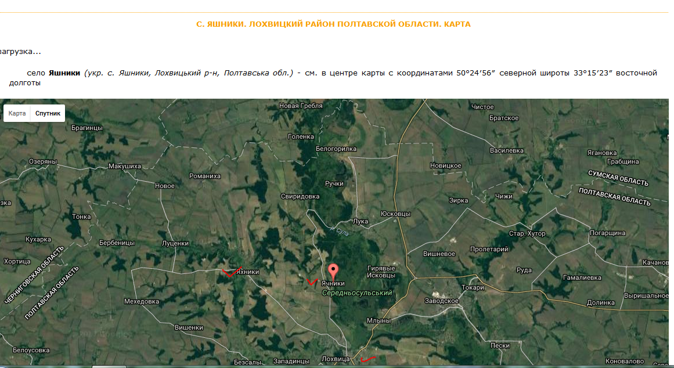Click the Погарщина village label

click(607, 233)
